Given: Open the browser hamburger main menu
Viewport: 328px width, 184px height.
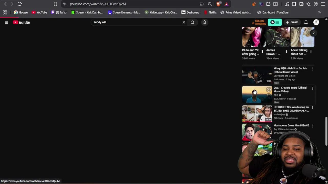Looking at the screenshot, I should [x=323, y=4].
